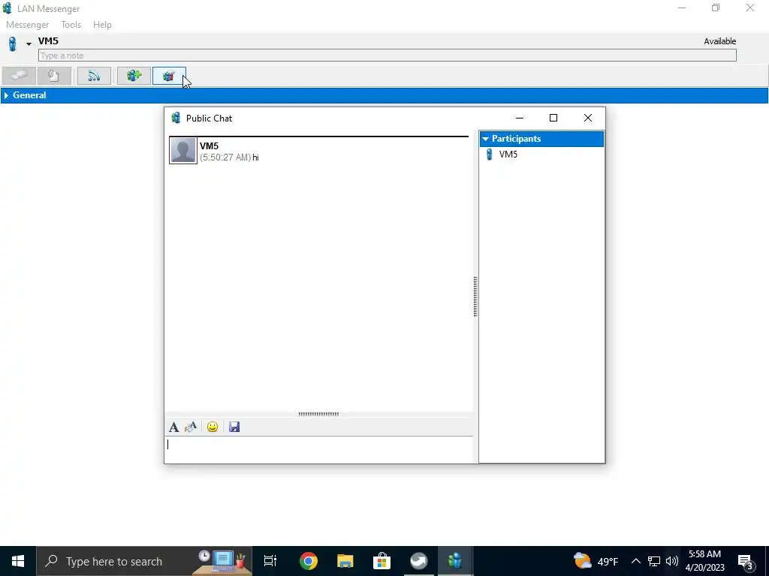Click the Available status label
769x576 pixels.
coord(719,41)
